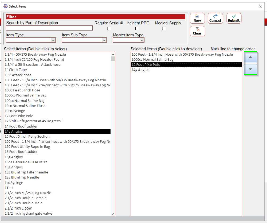Close the Select Items dialog
The image size is (267, 223).
click(260, 6)
